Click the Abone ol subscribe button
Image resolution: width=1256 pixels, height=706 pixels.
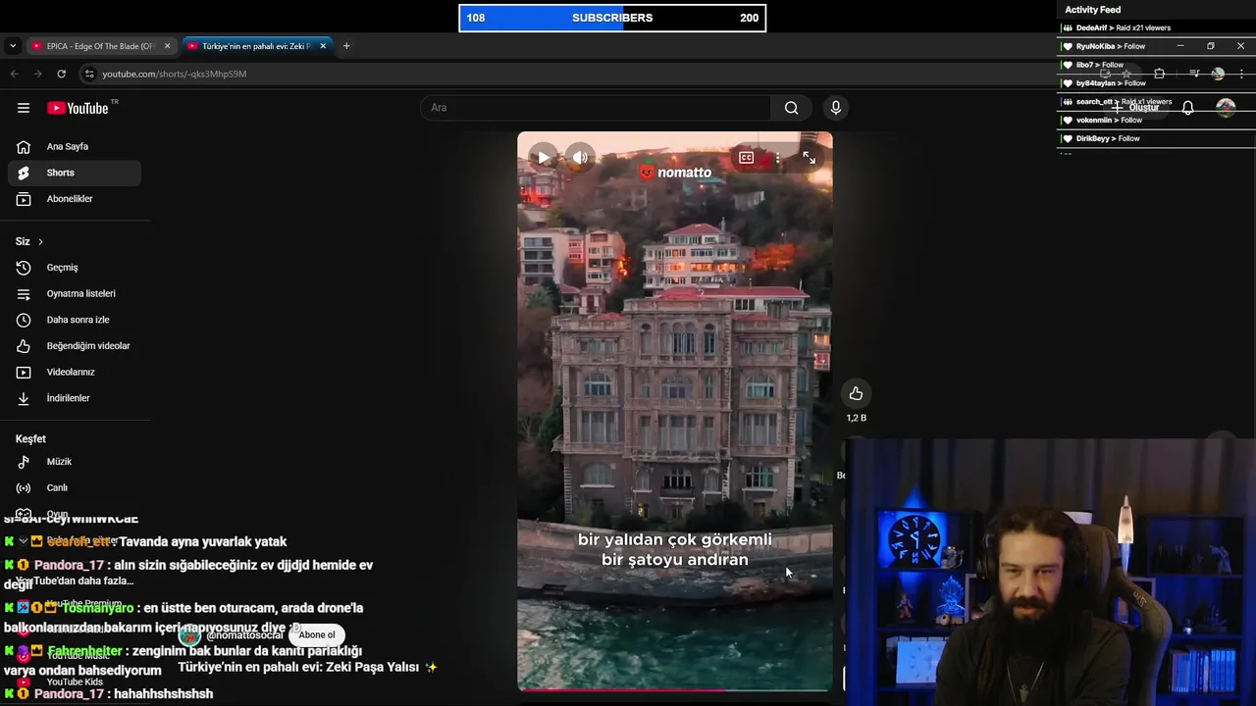click(x=317, y=634)
